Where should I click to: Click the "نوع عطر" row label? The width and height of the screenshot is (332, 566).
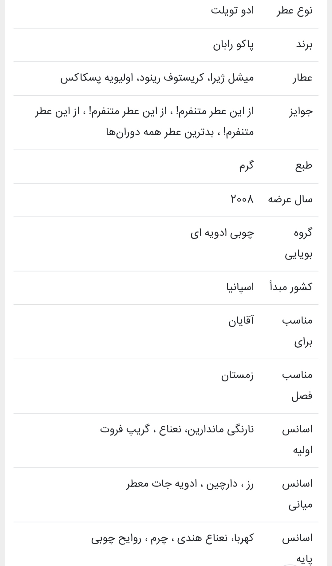pyautogui.click(x=294, y=11)
